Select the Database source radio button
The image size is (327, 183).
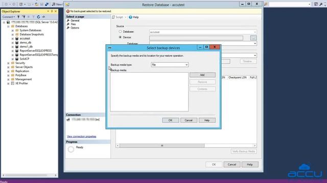pos(120,32)
